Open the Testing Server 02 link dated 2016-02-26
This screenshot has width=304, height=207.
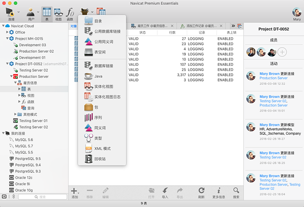point(273,157)
